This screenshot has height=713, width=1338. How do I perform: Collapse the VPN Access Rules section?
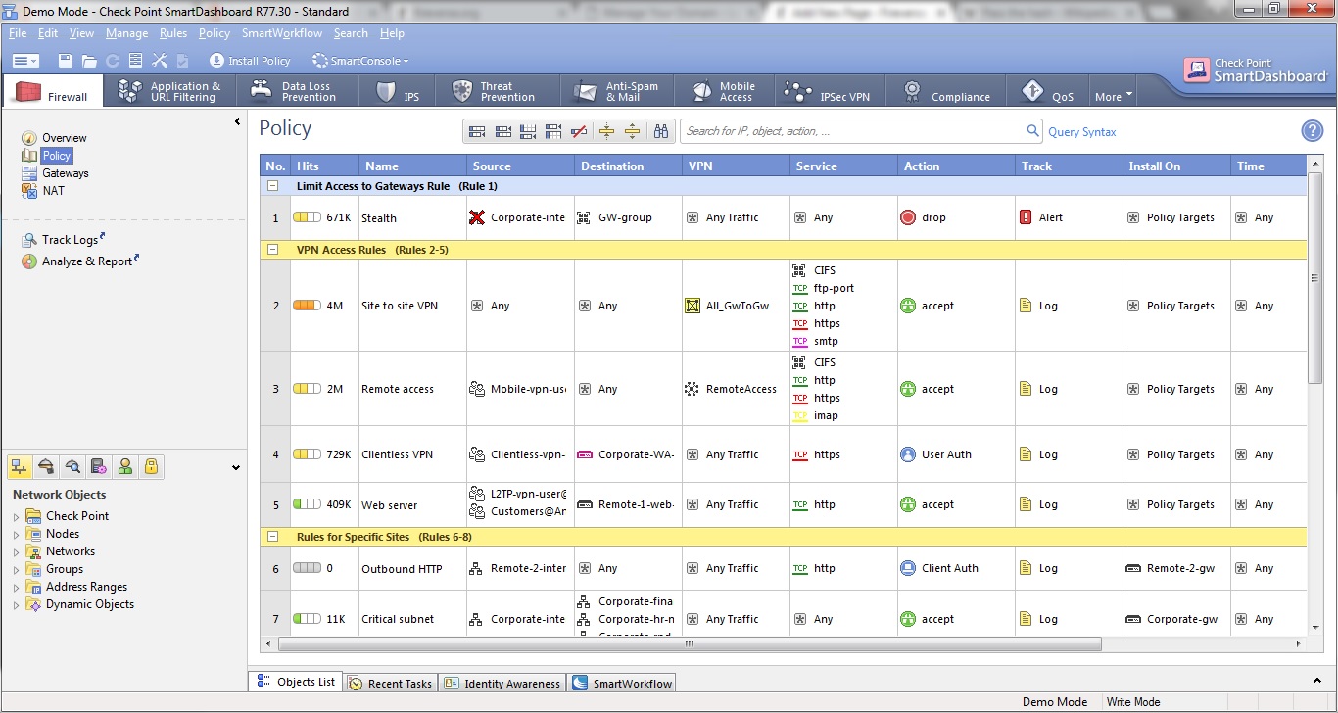(x=273, y=250)
